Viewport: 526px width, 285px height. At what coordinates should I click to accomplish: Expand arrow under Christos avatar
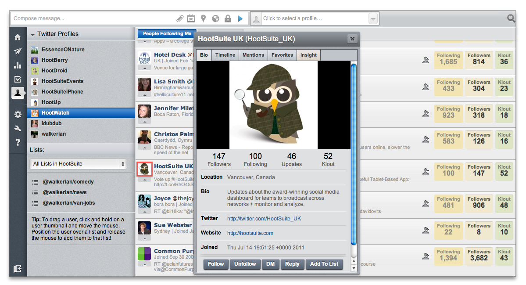click(x=145, y=148)
